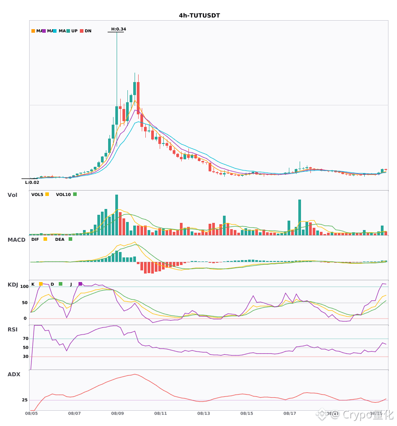397x426 pixels.
Task: Click the tallest volume bar near 08/09
Action: [117, 215]
